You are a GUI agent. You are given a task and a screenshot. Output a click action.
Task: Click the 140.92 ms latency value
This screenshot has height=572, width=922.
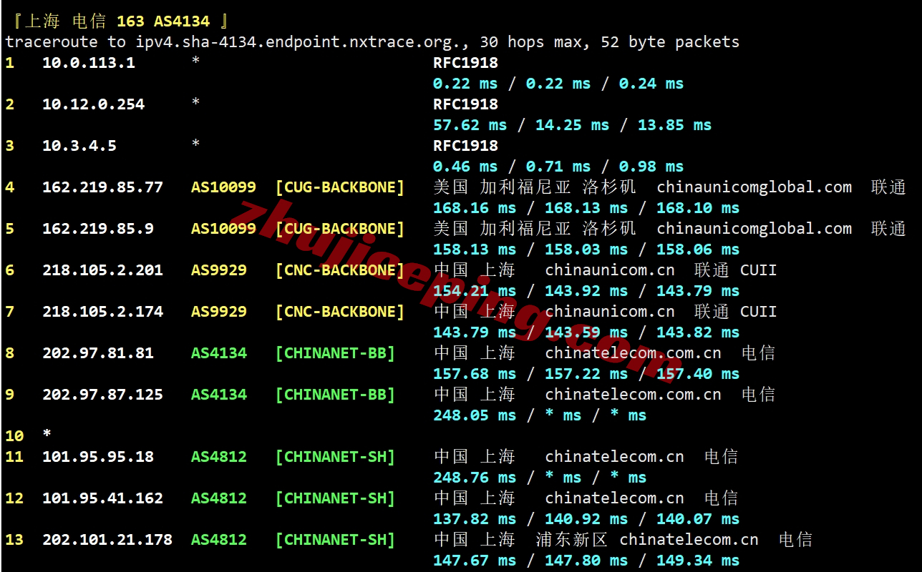click(586, 519)
